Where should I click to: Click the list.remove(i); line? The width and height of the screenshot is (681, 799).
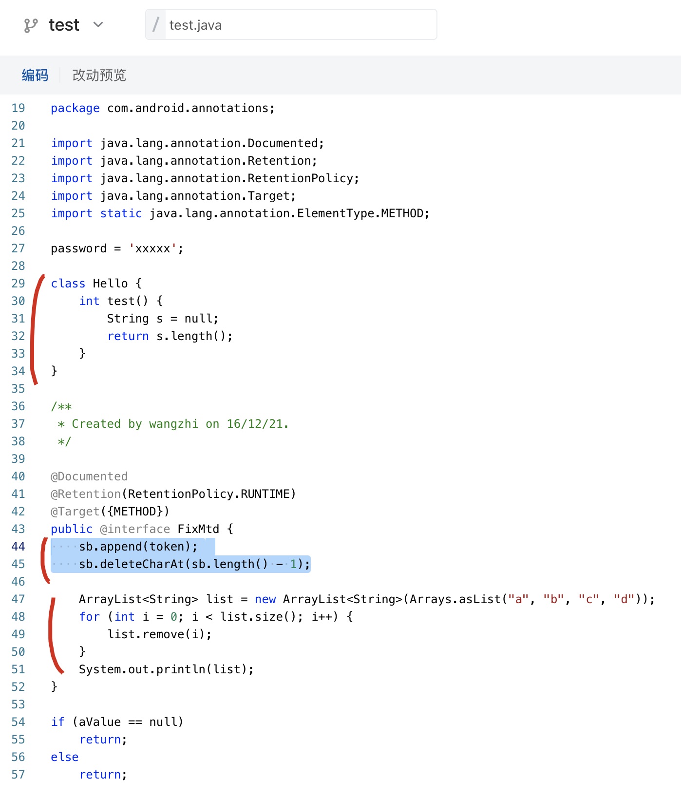click(x=160, y=634)
